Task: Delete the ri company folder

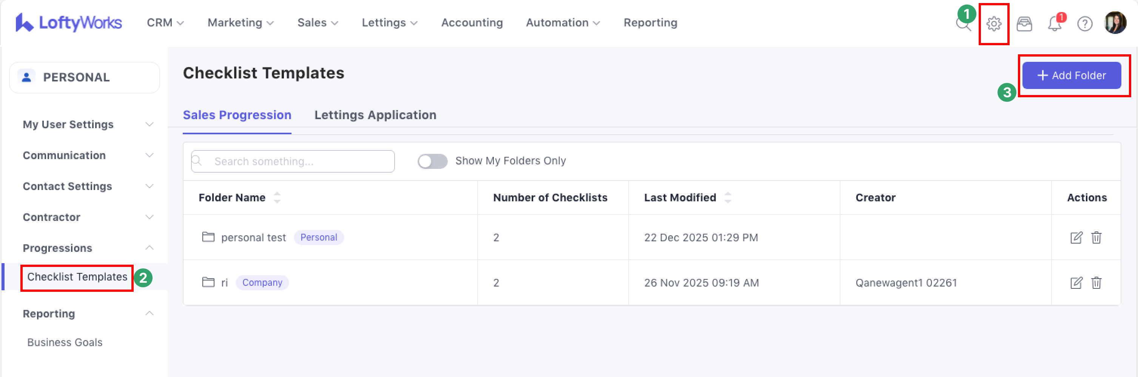Action: (x=1096, y=283)
